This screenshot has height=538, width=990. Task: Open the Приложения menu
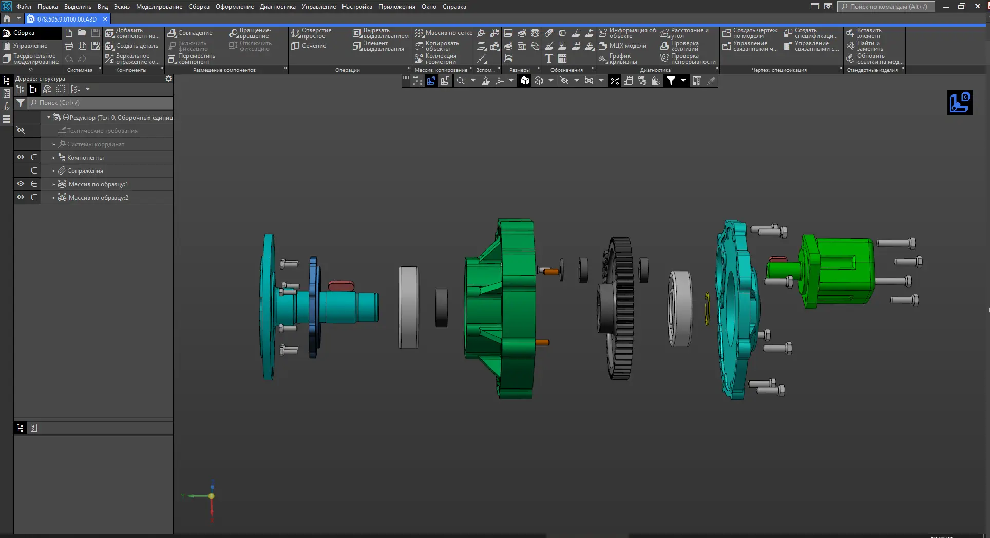[397, 7]
